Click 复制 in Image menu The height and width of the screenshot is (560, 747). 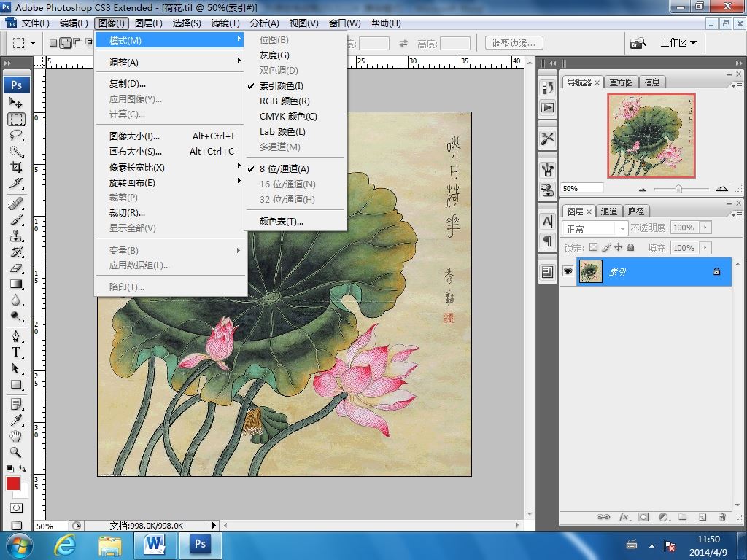(171, 84)
